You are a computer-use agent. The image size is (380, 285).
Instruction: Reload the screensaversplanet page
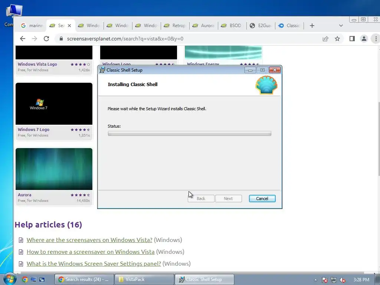[x=46, y=39]
